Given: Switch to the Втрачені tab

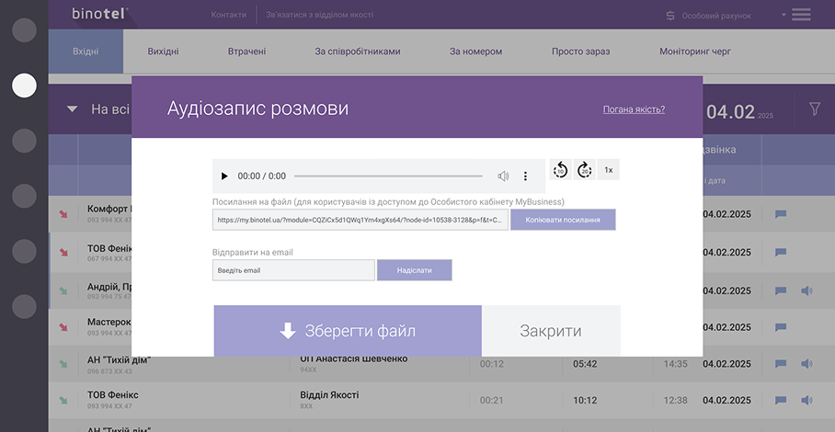Looking at the screenshot, I should click(246, 51).
